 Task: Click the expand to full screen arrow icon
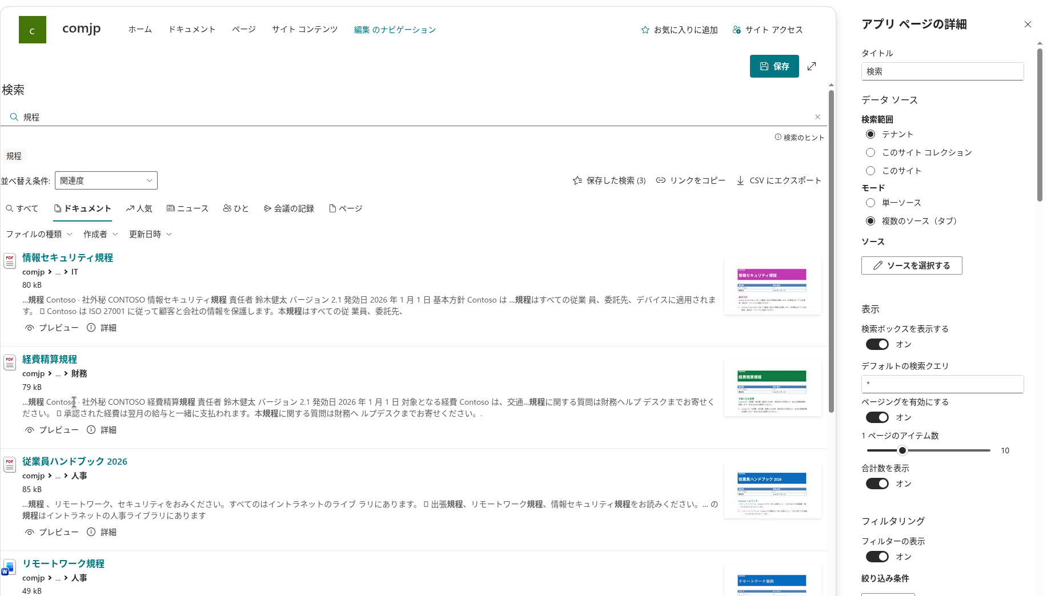tap(812, 66)
